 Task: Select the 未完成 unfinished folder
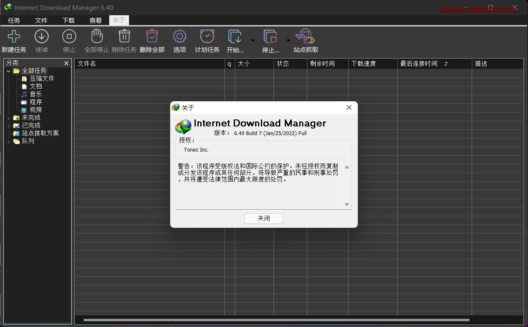click(x=31, y=117)
